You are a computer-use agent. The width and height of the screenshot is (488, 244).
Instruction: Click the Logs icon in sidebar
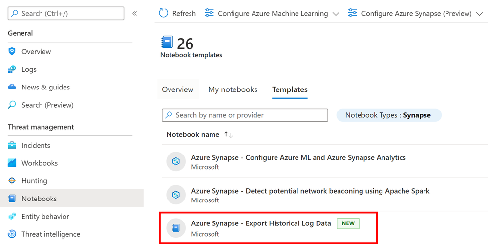click(12, 69)
